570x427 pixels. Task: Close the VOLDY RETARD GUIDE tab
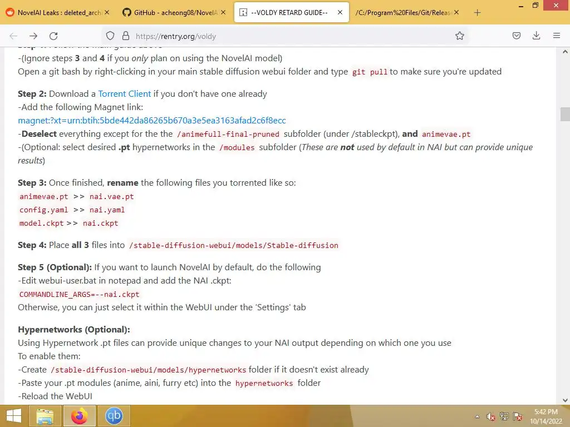(x=340, y=12)
